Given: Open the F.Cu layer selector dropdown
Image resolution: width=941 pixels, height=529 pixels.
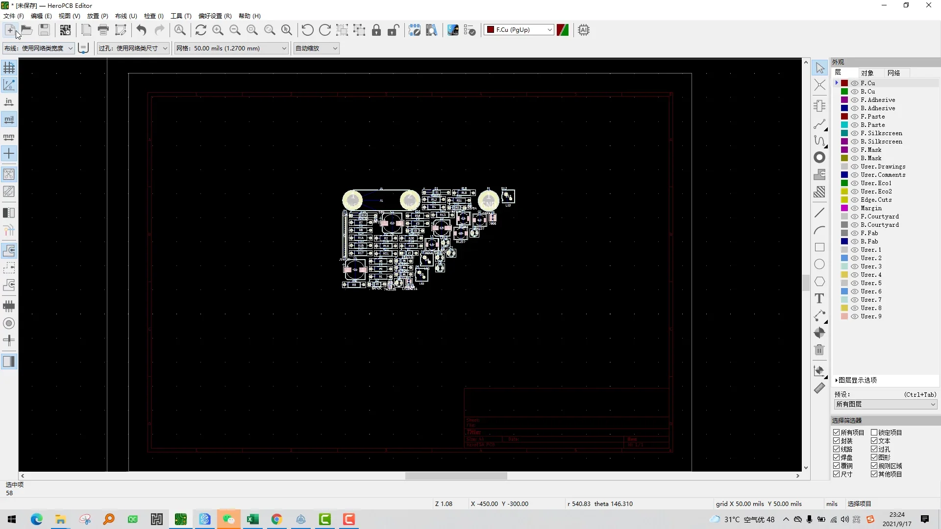Looking at the screenshot, I should [x=550, y=29].
